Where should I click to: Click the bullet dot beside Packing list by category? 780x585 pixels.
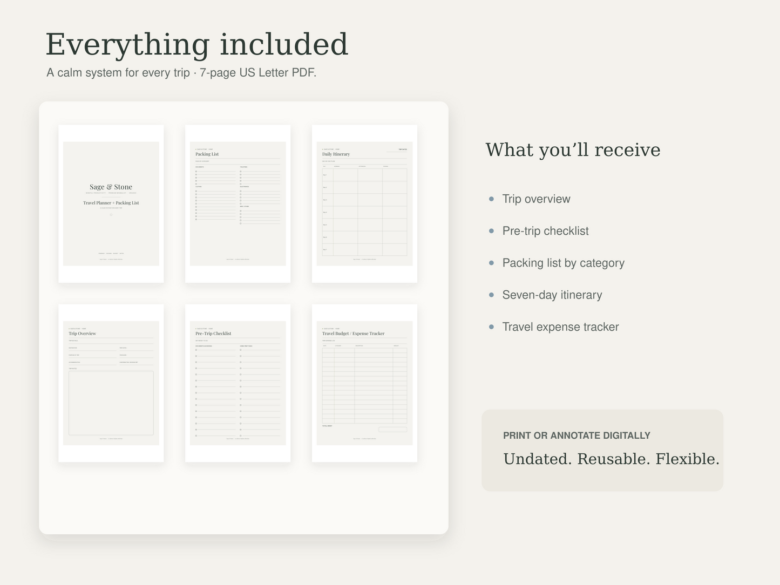pos(491,263)
